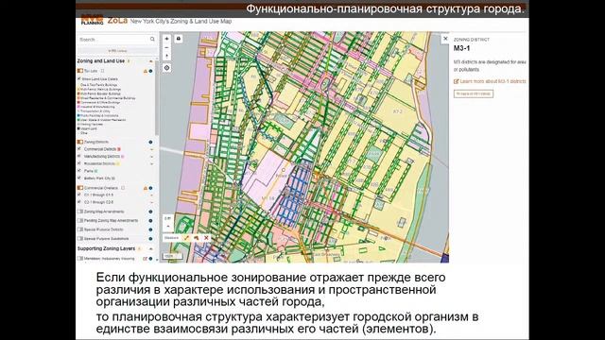Image resolution: width=605 pixels, height=340 pixels.
Task: Click the M3-1 zoning district heading
Action: [461, 48]
